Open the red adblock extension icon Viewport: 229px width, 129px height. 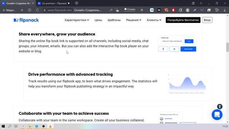pyautogui.click(x=173, y=10)
